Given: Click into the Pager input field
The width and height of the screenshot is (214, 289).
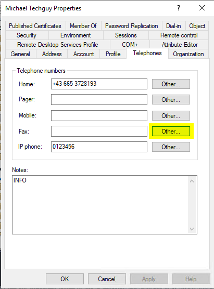Looking at the screenshot, I should [x=99, y=99].
